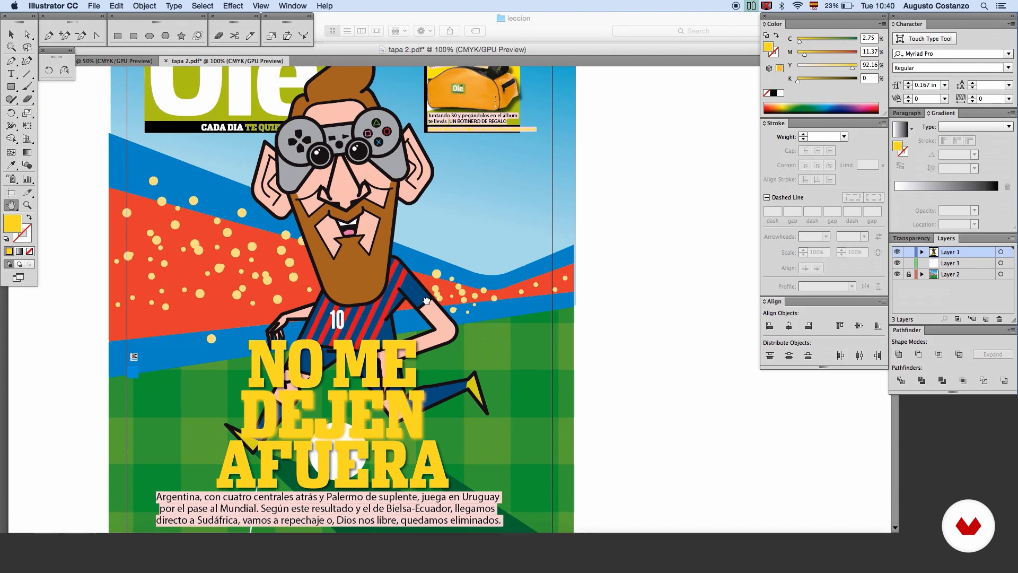Switch to the Transparency tab

click(x=911, y=238)
